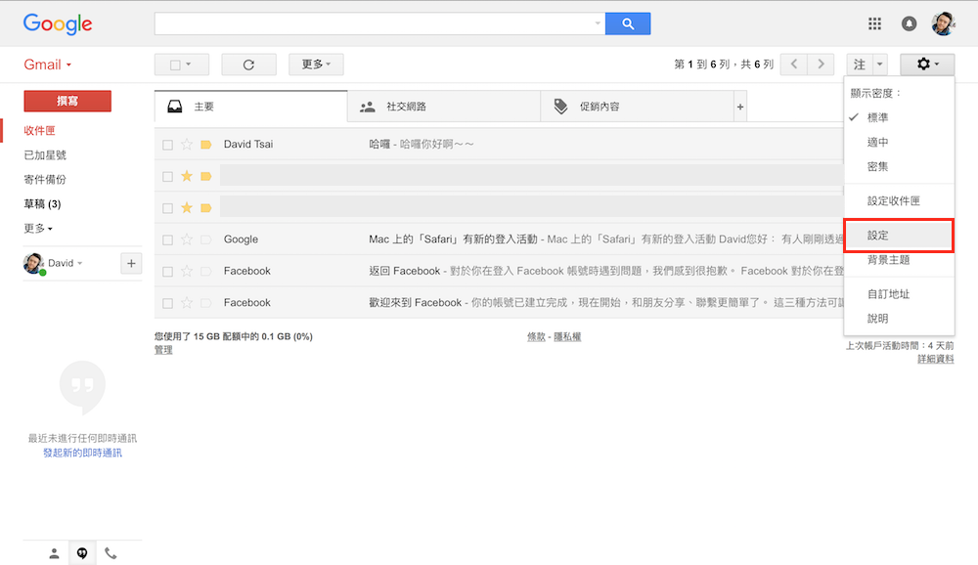Click the blue Google search button

point(627,23)
